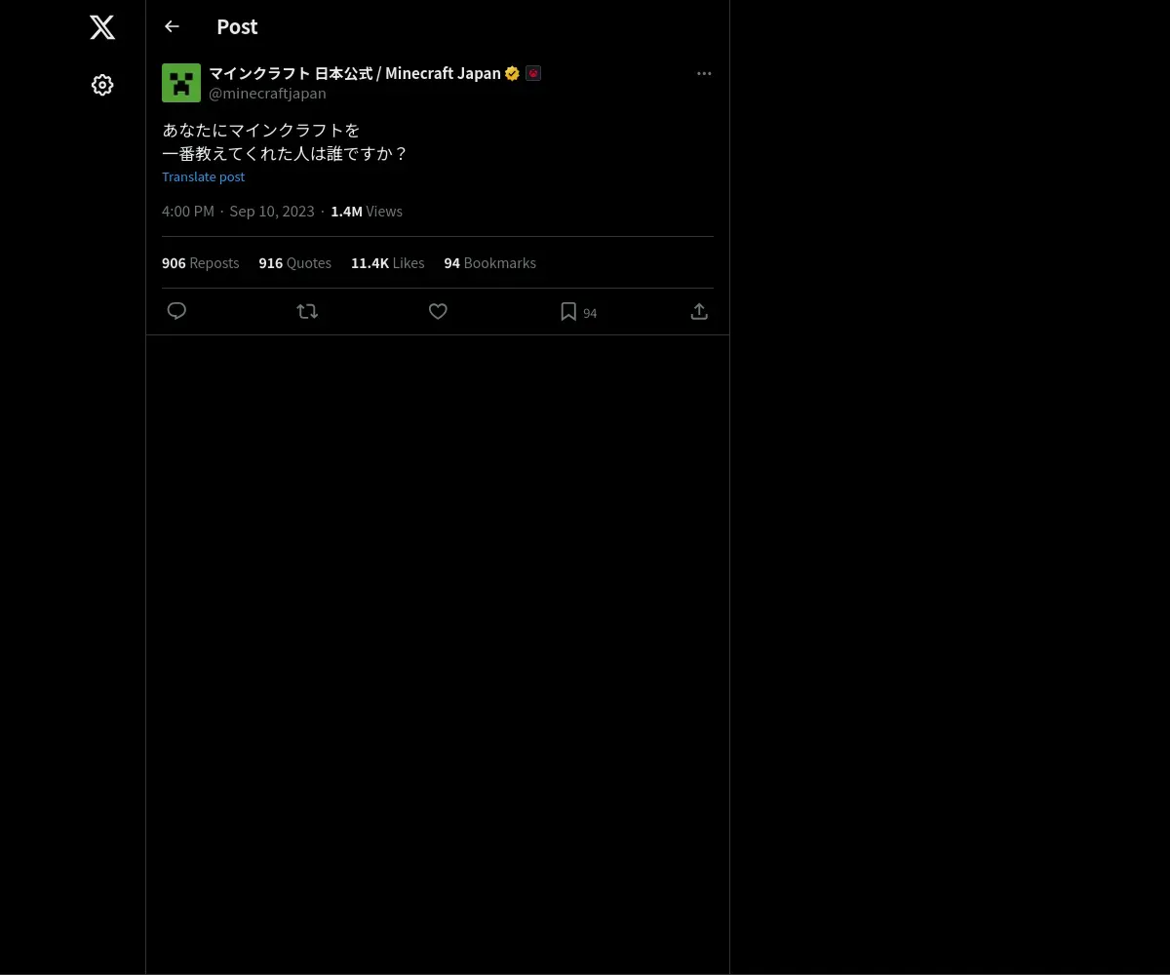This screenshot has width=1170, height=975.
Task: Open the 4:00 PM Sep 10, 2023 timestamp
Action: [x=238, y=211]
